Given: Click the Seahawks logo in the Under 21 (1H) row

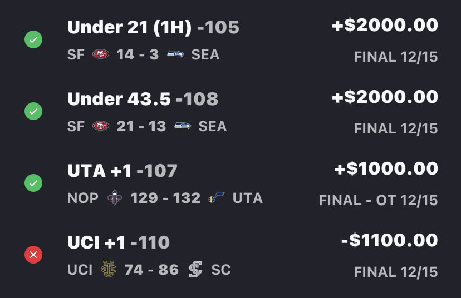Looking at the screenshot, I should tap(175, 55).
